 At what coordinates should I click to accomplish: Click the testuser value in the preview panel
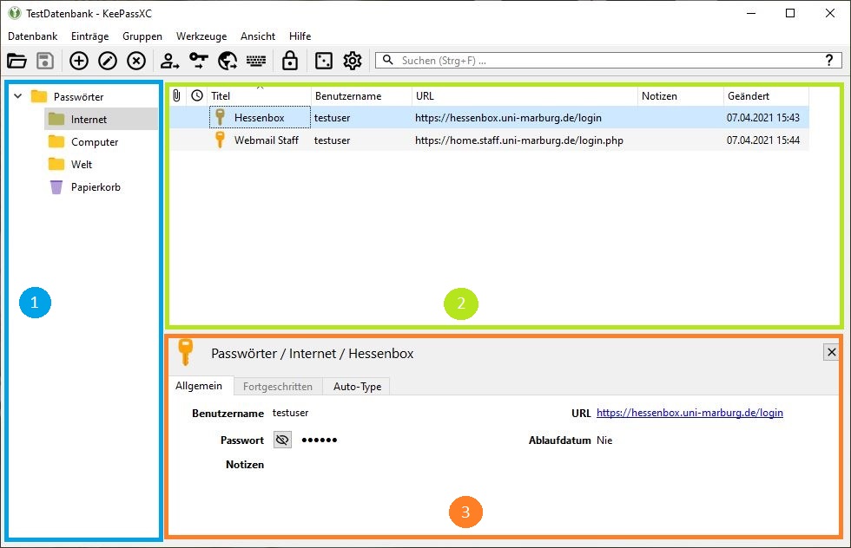click(290, 413)
